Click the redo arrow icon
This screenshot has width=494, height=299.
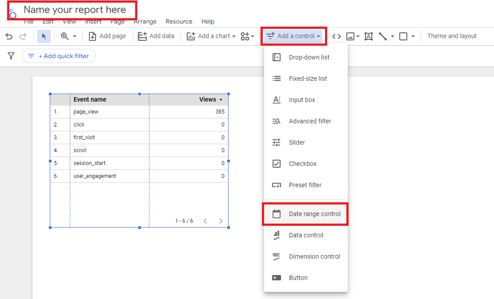click(23, 36)
